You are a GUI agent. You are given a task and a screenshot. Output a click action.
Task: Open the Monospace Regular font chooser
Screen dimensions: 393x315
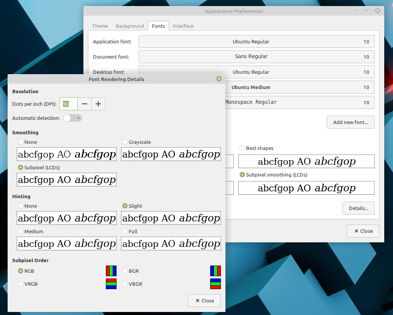pos(300,102)
